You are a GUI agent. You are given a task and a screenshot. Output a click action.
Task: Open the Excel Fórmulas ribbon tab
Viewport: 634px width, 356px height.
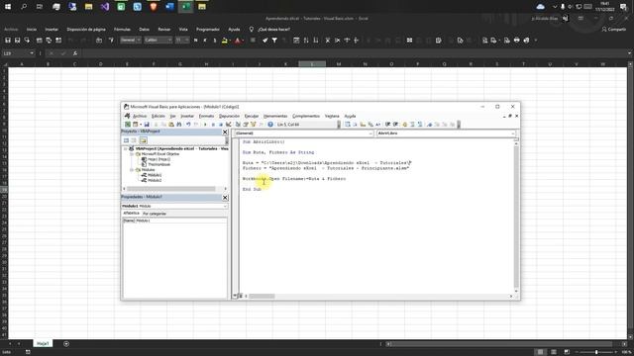tap(122, 29)
